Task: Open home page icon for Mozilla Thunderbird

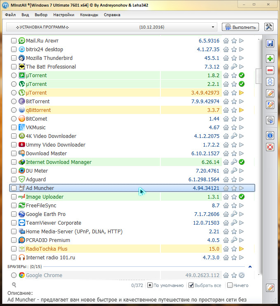Action: [x=226, y=58]
